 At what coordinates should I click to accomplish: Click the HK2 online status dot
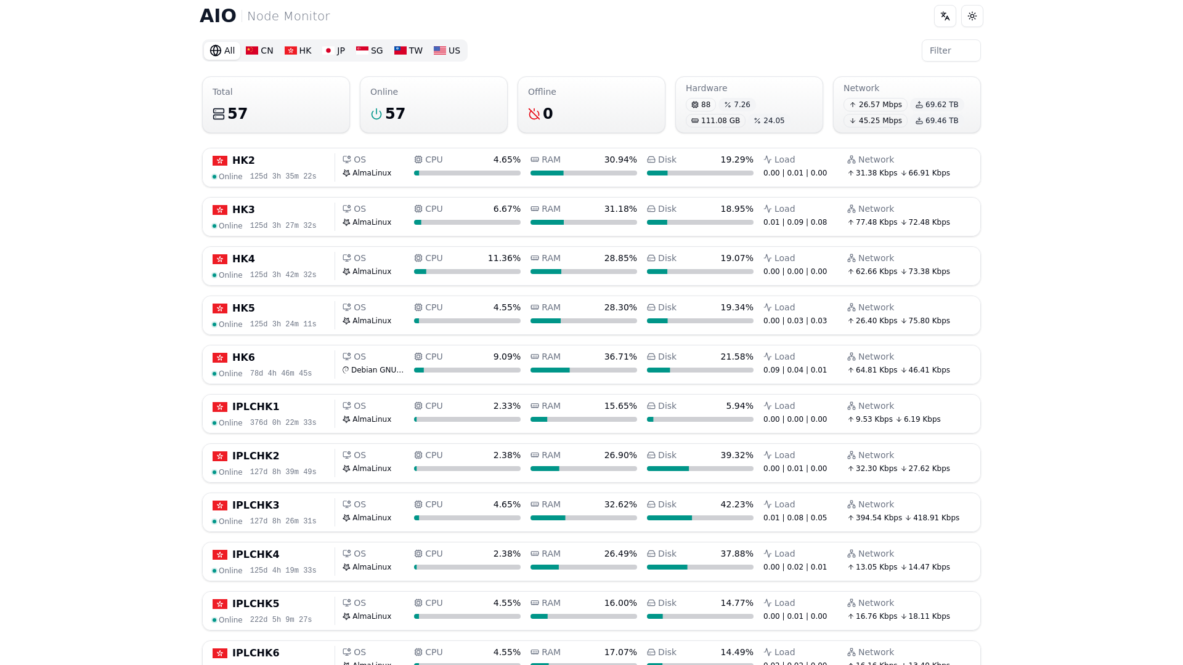coord(214,177)
